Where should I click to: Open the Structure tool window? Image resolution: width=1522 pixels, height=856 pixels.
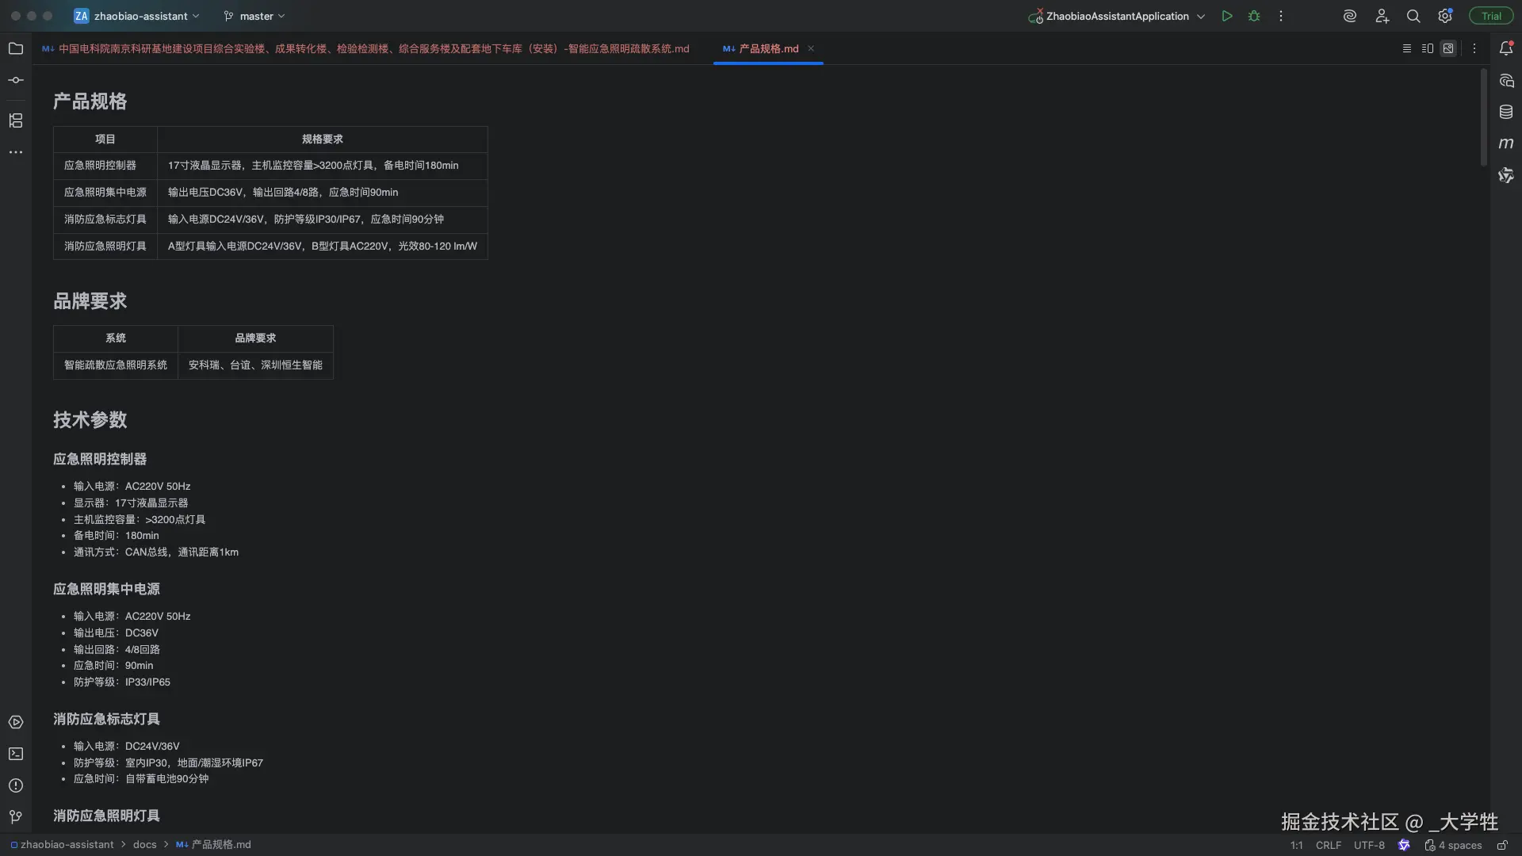pos(16,120)
